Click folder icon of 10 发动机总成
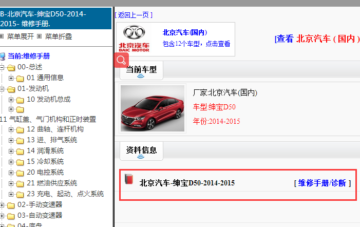Viewport: 360px width, 227px height. pyautogui.click(x=20, y=100)
